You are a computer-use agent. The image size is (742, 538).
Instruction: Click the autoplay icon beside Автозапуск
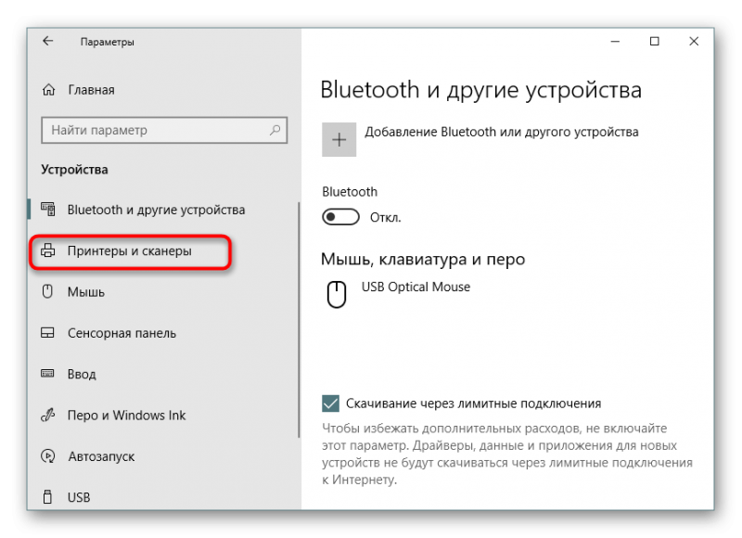(x=48, y=456)
